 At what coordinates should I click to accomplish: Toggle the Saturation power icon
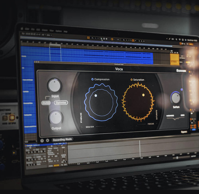pos(131,80)
